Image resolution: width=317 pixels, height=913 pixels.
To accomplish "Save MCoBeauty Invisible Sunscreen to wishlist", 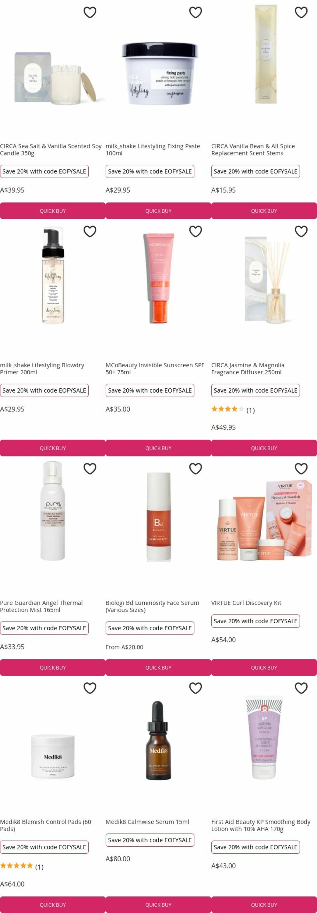I will (195, 231).
